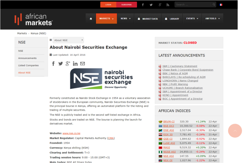Expand the News navigation dropdown
The height and width of the screenshot is (163, 244).
pos(126,19)
